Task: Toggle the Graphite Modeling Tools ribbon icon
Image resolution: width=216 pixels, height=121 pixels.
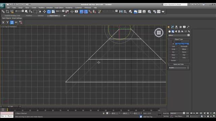Action: [135, 11]
